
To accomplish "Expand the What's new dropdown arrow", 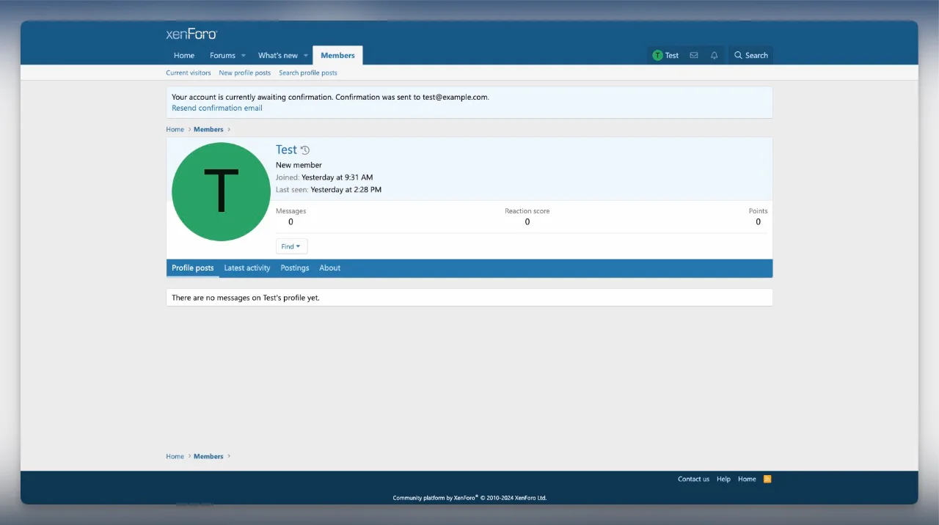I will pyautogui.click(x=306, y=56).
